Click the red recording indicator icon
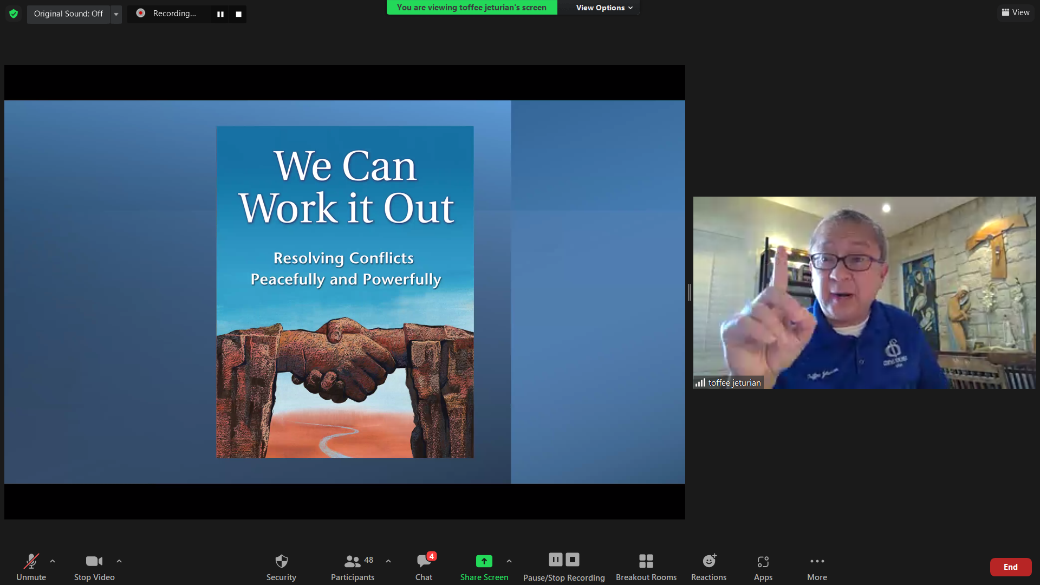 [141, 13]
